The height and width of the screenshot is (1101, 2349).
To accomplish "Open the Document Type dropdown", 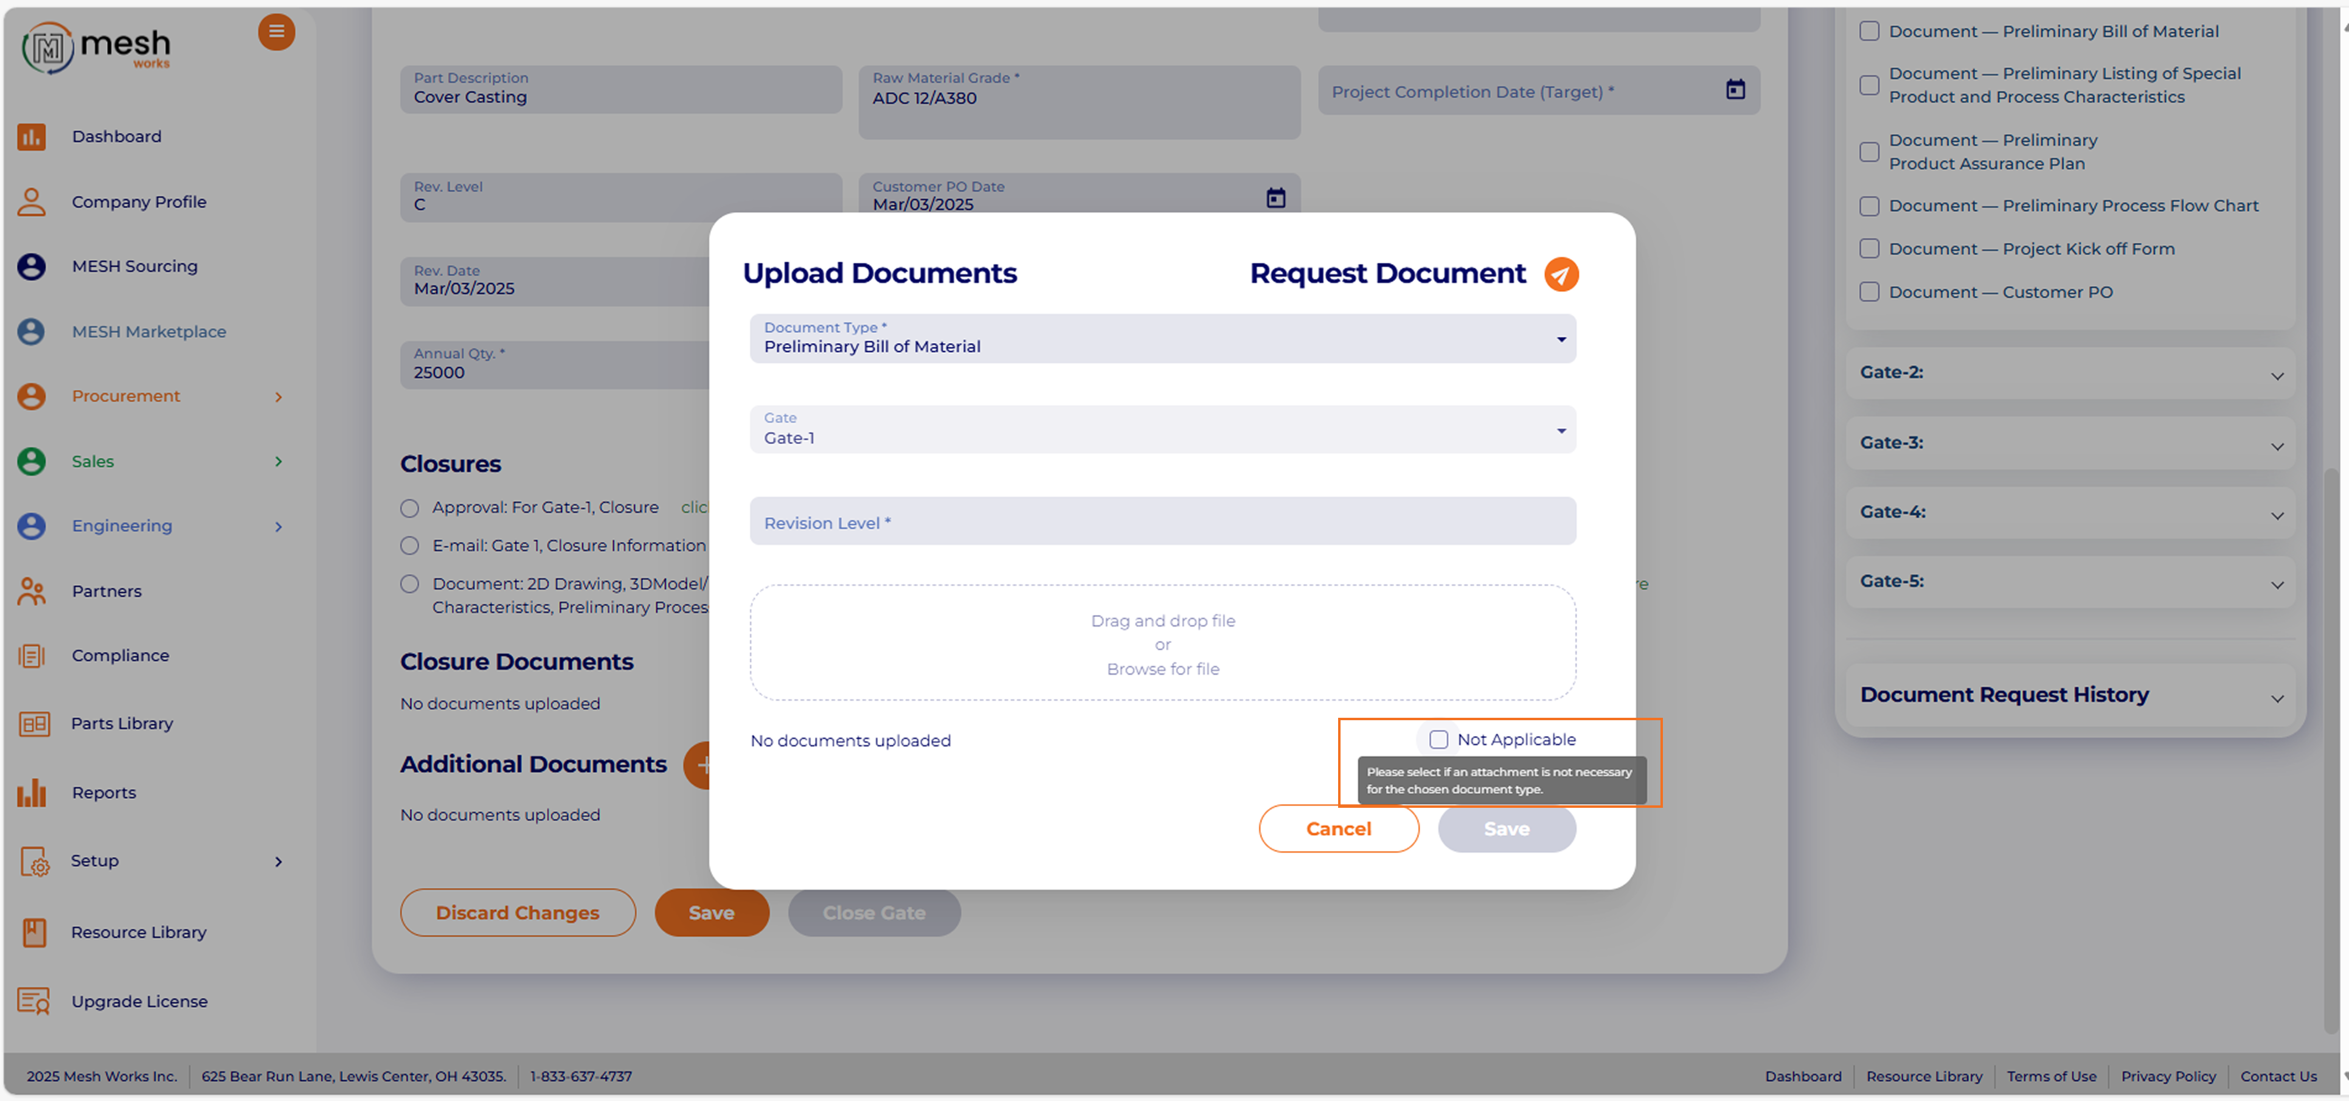I will (1162, 339).
